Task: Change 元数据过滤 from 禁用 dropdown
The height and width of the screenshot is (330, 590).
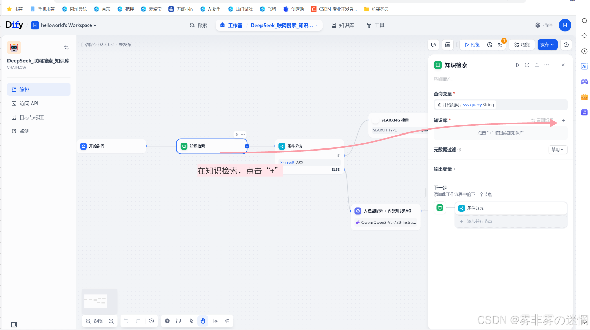Action: [x=558, y=150]
